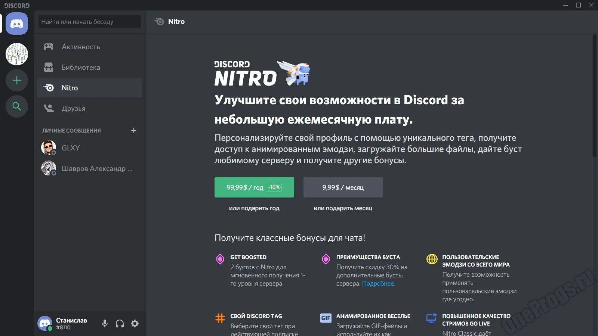Open GLXY user avatar

[x=49, y=148]
